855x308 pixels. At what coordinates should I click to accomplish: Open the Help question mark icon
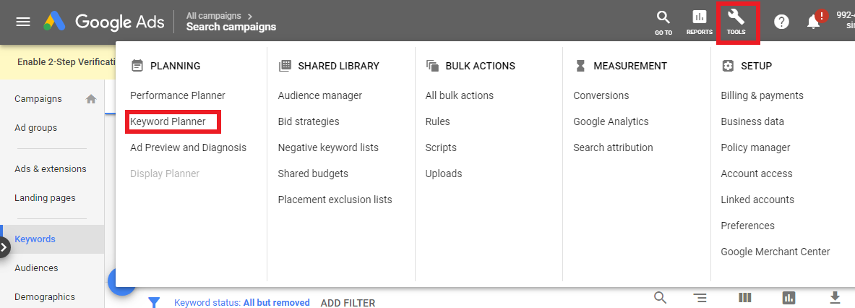click(781, 22)
